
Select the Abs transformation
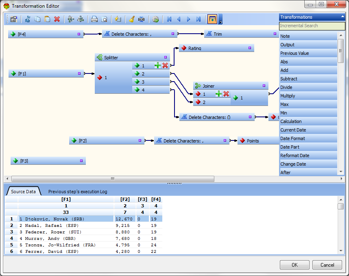pyautogui.click(x=308, y=62)
